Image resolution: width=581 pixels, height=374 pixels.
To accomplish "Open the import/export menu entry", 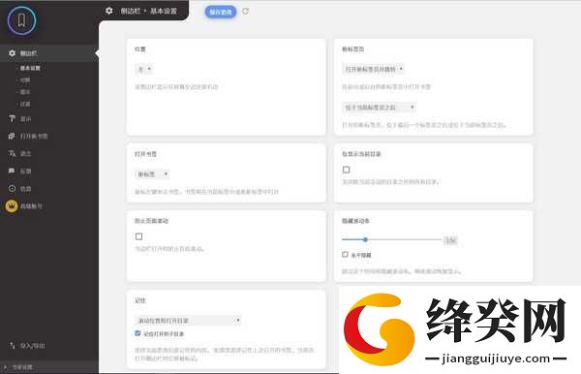I will 33,346.
